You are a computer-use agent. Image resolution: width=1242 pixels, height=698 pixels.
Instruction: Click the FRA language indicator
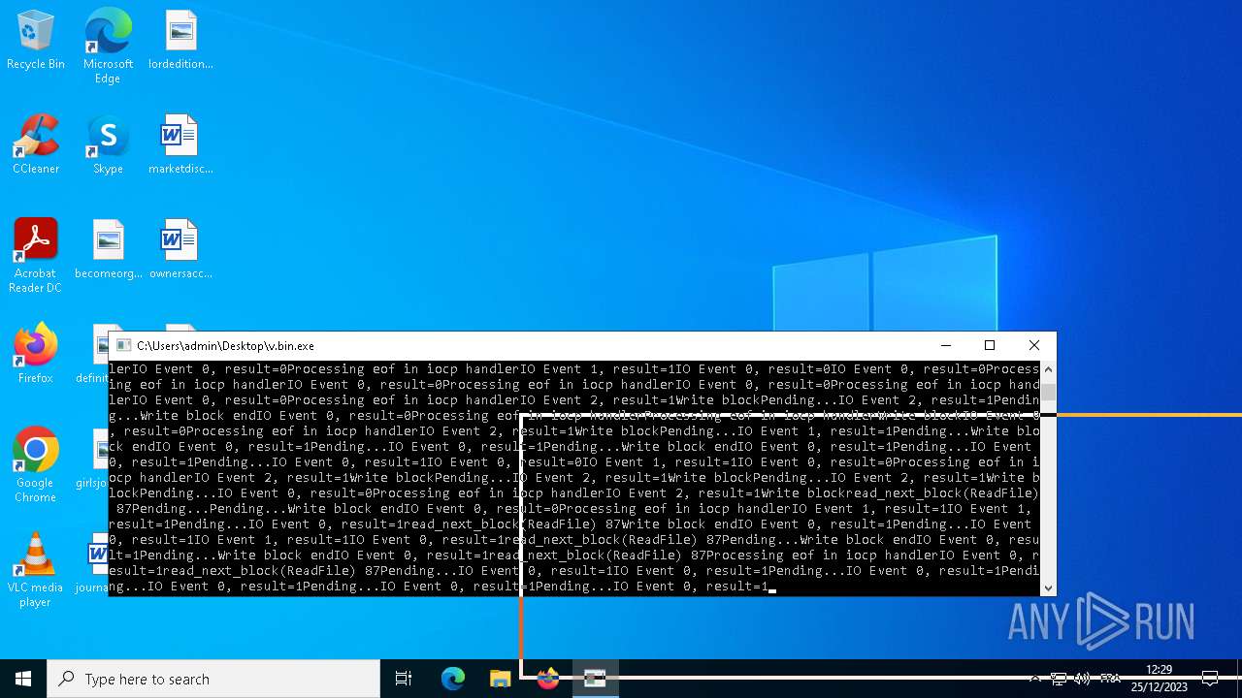pyautogui.click(x=1110, y=679)
